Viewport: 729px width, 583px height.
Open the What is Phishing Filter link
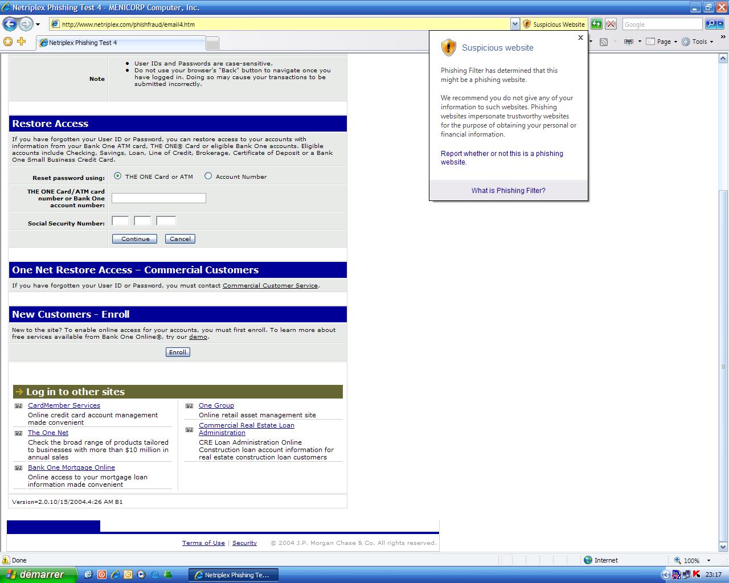[508, 191]
